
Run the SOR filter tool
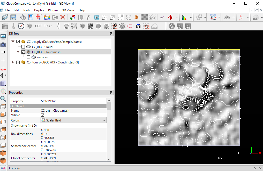pos(153,18)
